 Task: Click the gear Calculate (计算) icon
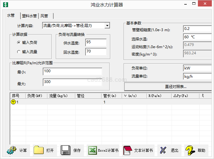[11, 150]
